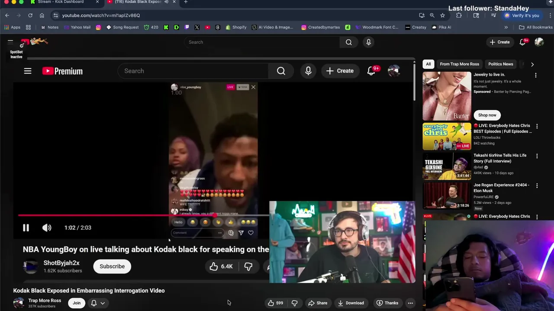Click the inner Search input field
The image size is (554, 311).
(193, 71)
